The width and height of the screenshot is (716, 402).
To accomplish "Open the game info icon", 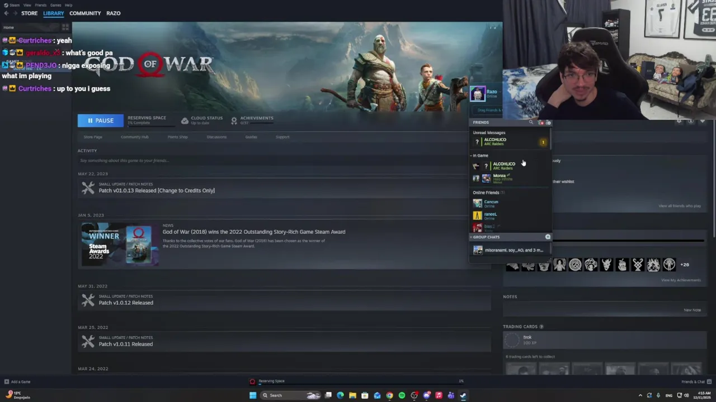I will click(690, 121).
